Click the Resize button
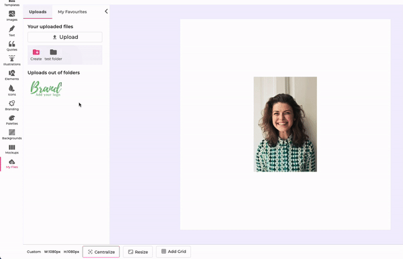 point(138,252)
